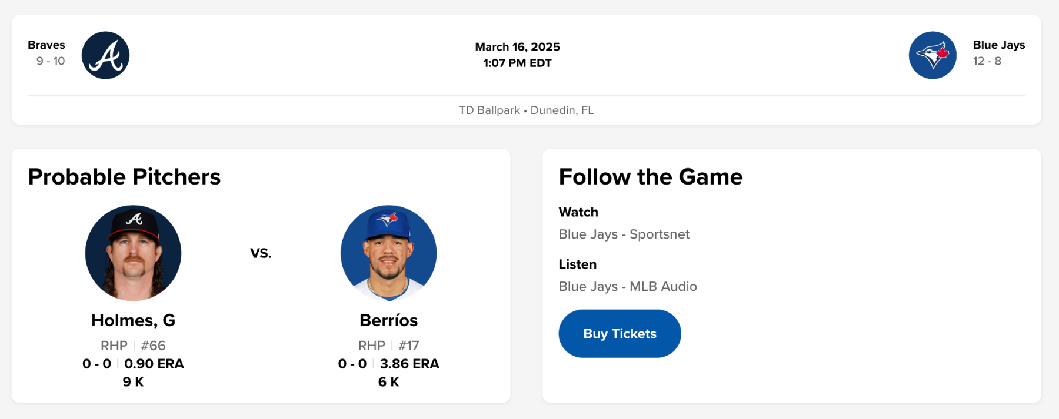The image size is (1059, 419).
Task: Click the TD Ballpark venue text
Action: [489, 110]
